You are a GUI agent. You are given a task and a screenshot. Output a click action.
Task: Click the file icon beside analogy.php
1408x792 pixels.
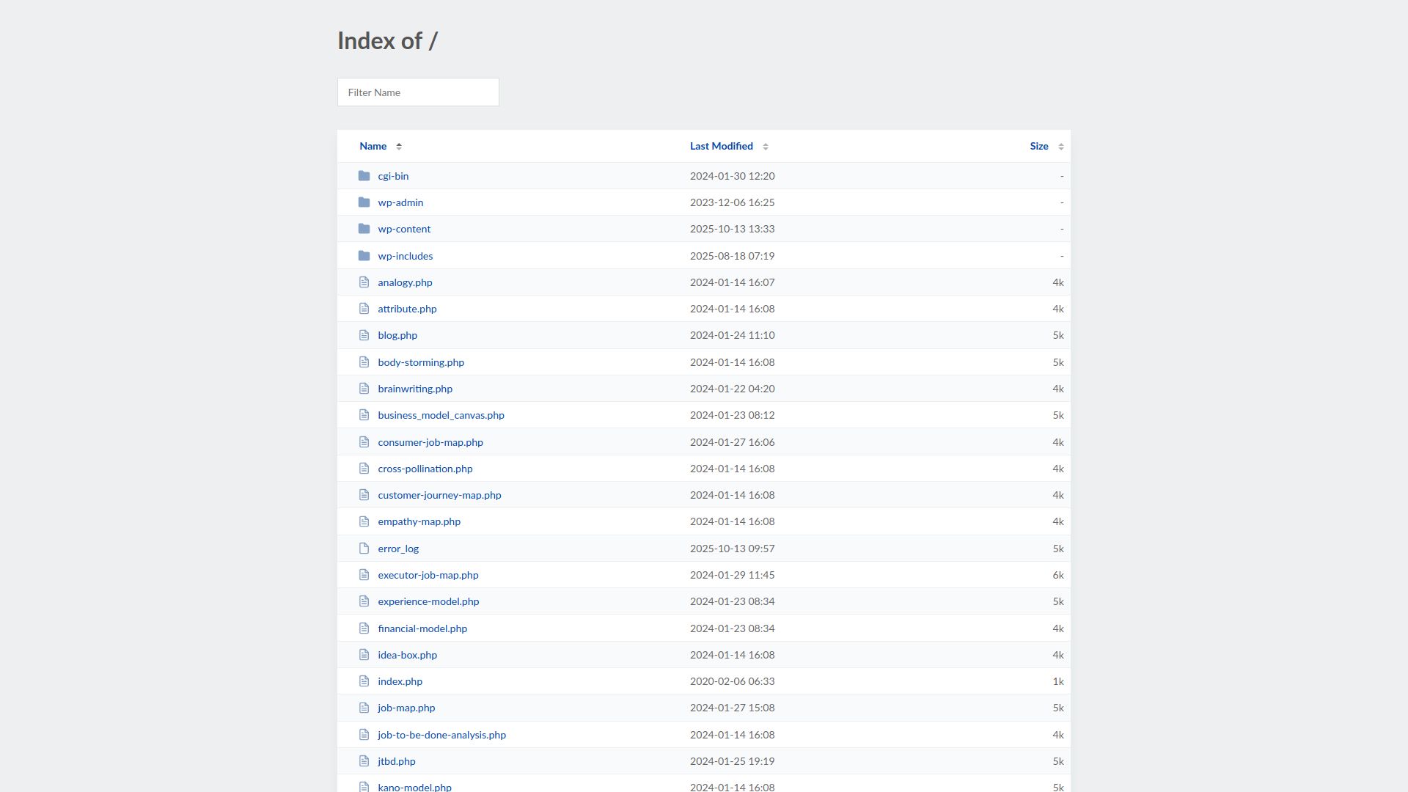pyautogui.click(x=364, y=282)
